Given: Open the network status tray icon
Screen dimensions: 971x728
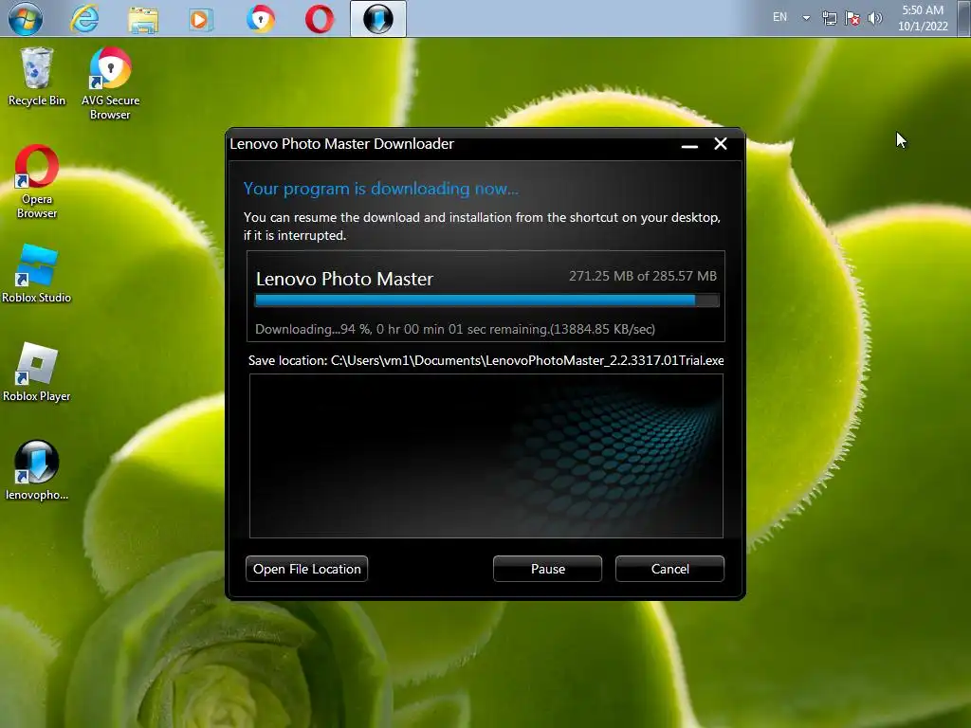Looking at the screenshot, I should pyautogui.click(x=829, y=18).
